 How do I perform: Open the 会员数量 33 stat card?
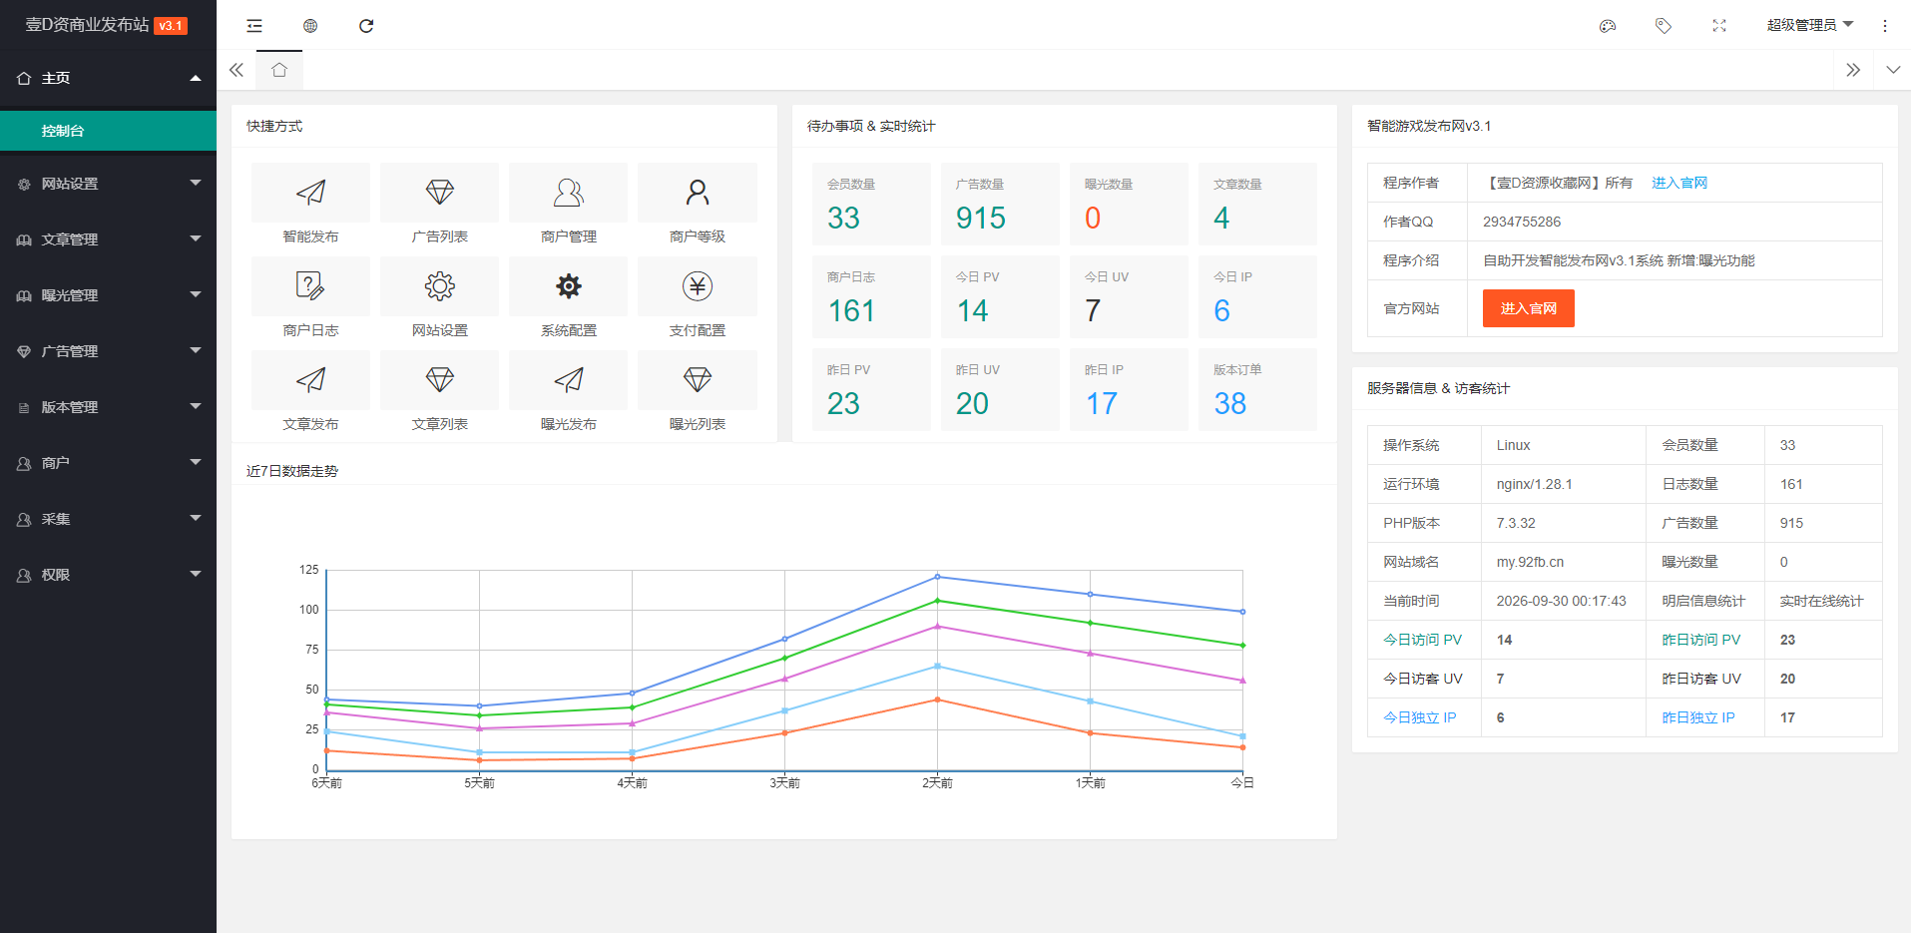coord(871,204)
